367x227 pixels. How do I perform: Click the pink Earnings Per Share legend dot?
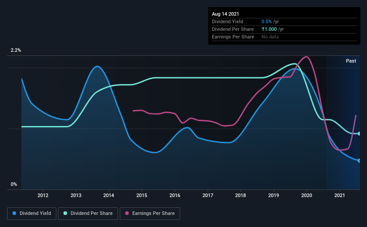[x=127, y=213]
